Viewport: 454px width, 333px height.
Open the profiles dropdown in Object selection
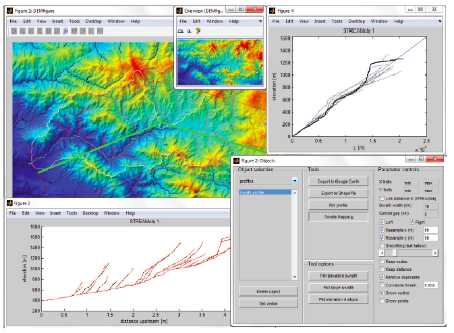[295, 181]
